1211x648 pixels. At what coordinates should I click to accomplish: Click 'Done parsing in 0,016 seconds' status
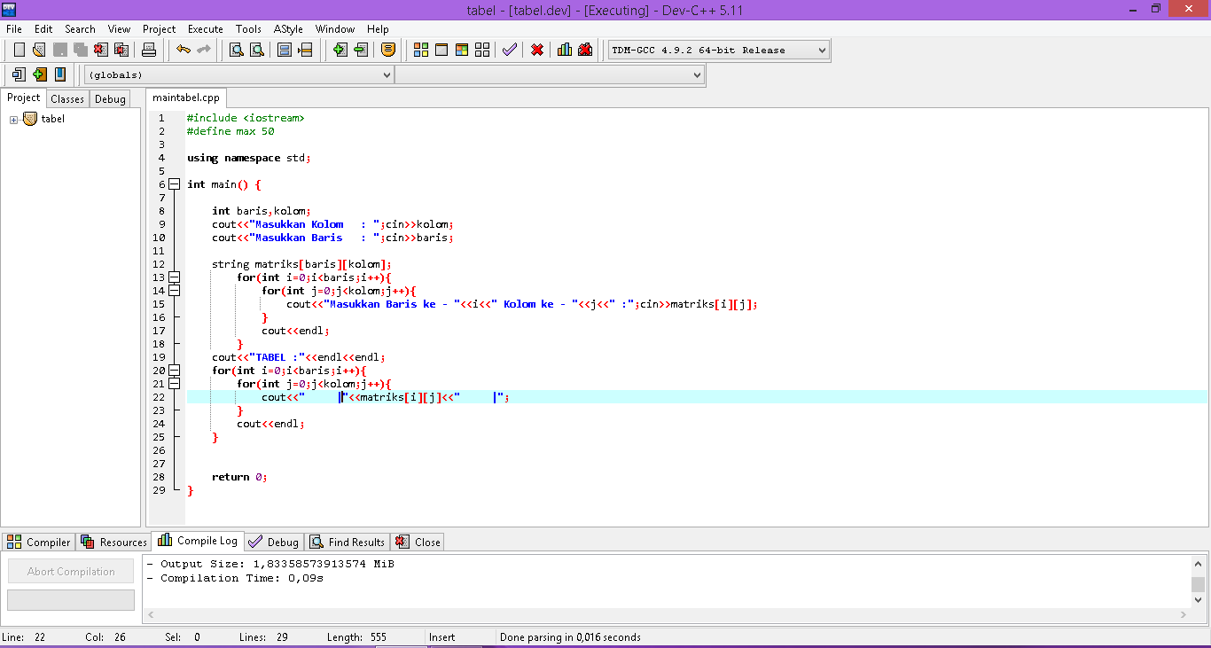[x=570, y=637]
